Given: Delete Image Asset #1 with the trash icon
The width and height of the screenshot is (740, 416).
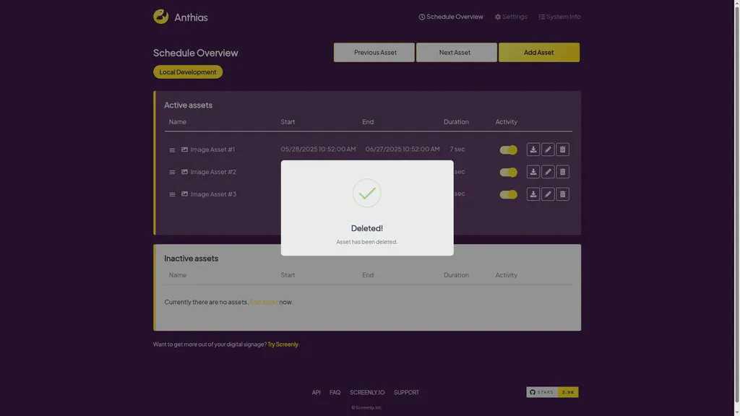Looking at the screenshot, I should (562, 149).
